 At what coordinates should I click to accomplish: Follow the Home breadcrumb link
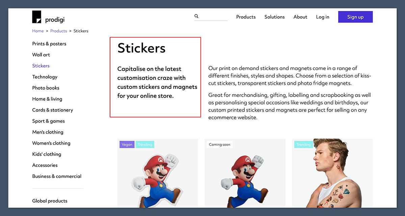point(38,31)
